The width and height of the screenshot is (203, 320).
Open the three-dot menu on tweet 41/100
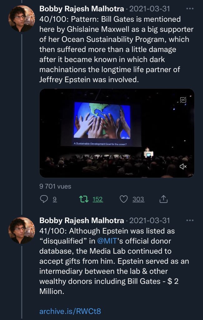(x=190, y=220)
